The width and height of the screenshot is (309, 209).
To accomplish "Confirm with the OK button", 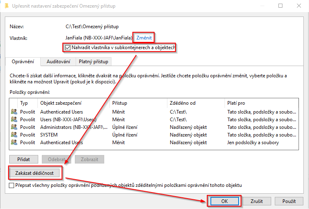I will [225, 201].
